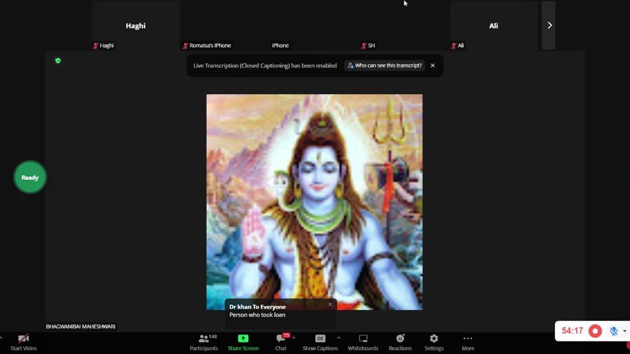Open Settings gear
The image size is (630, 354).
[x=434, y=343]
